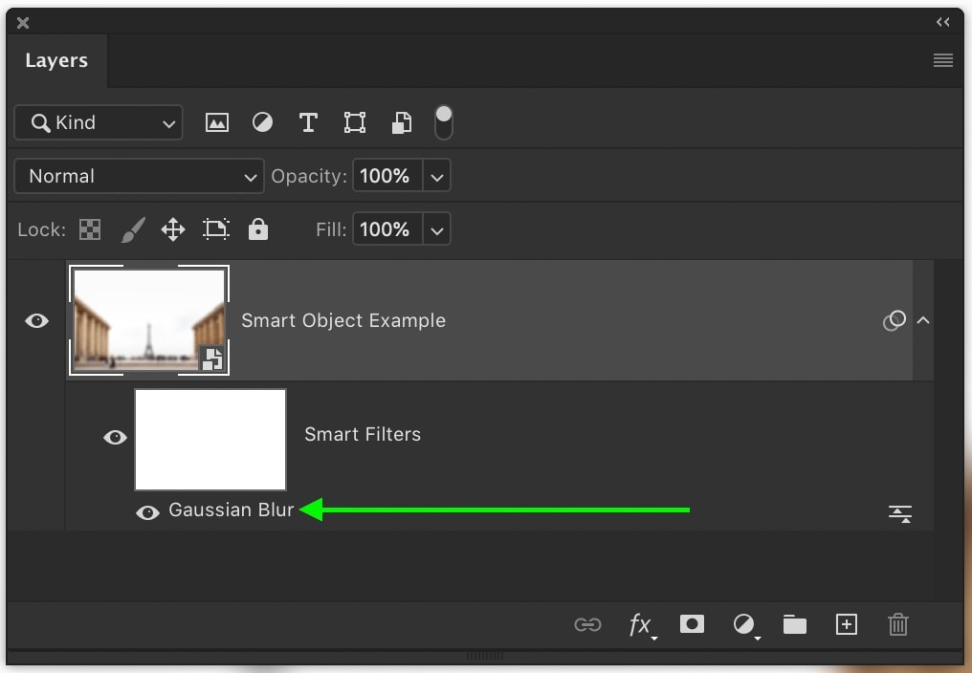Select the filter for pixel layers icon
The width and height of the screenshot is (972, 673).
(x=217, y=122)
